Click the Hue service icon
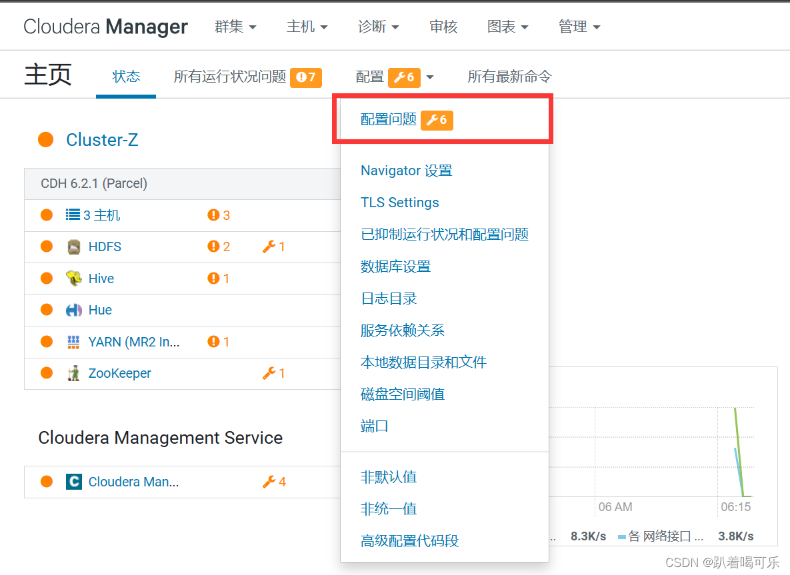The image size is (790, 575). [x=73, y=310]
